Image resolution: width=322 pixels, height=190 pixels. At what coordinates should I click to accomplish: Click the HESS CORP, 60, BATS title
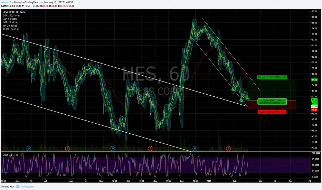tap(14, 12)
